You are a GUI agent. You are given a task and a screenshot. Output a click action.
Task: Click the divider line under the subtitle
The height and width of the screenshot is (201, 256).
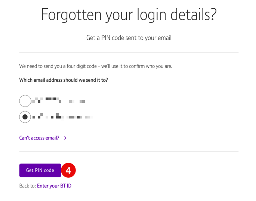click(x=129, y=52)
